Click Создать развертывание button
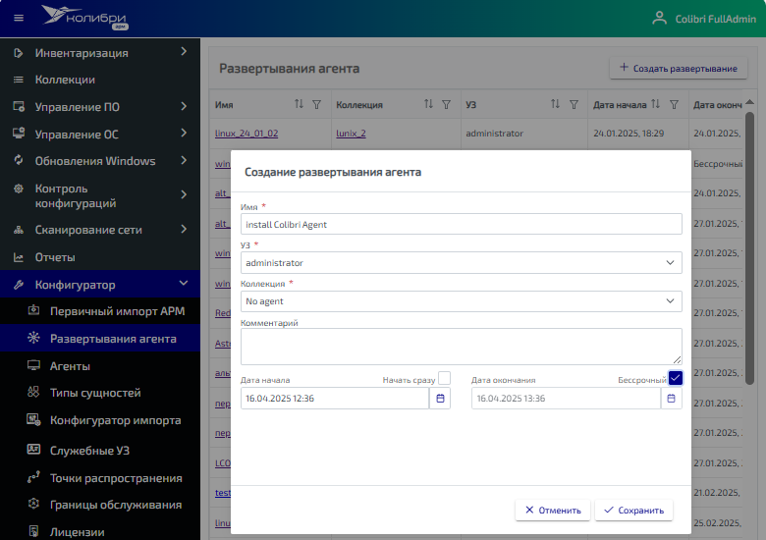Screen dimensions: 766x540 click(x=679, y=69)
